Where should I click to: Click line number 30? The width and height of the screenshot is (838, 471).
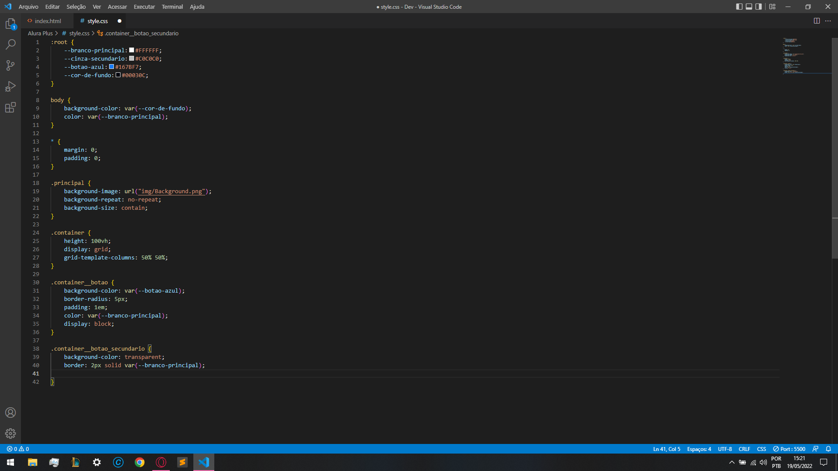[36, 282]
